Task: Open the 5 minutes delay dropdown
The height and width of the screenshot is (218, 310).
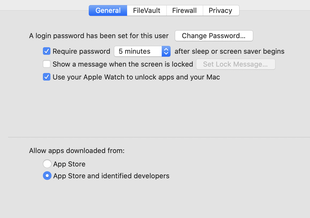Action: point(138,51)
